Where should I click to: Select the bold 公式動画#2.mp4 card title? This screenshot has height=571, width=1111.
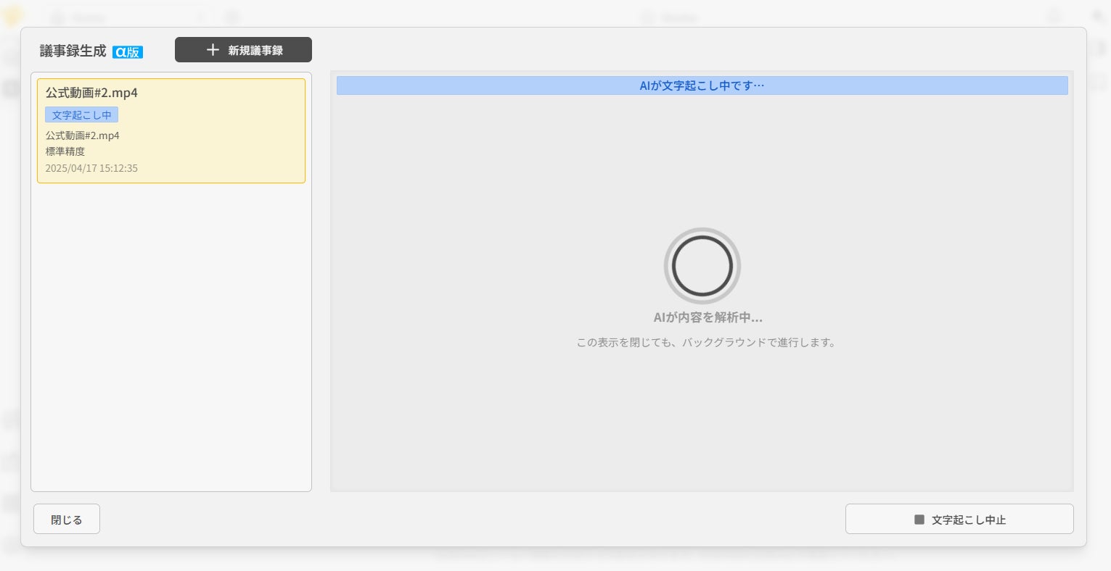pos(91,93)
